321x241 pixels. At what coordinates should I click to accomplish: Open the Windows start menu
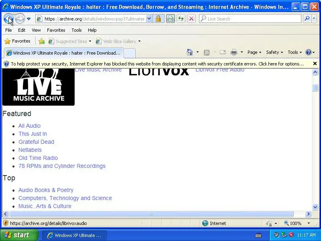(x=19, y=235)
